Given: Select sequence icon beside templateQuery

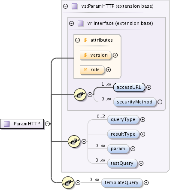Looking at the screenshot, I should click(x=68, y=182).
